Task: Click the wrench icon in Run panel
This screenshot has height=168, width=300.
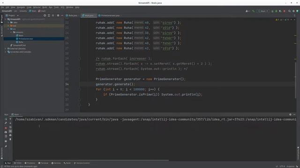Action: point(6,123)
